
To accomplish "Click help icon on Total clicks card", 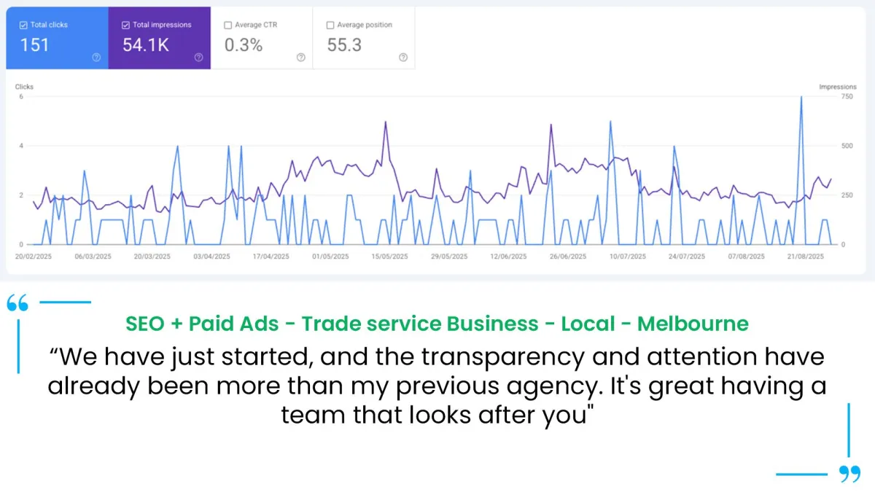I will coord(96,58).
